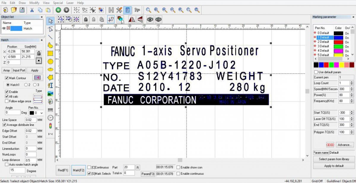This screenshot has width=356, height=183.
Task: Select the ellipse drawing tool
Action: pos(50,69)
